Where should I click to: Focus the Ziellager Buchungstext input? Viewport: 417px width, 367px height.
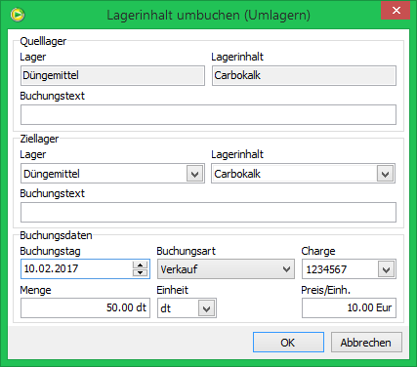click(208, 212)
